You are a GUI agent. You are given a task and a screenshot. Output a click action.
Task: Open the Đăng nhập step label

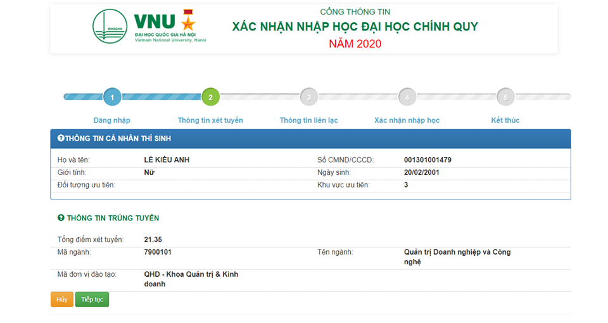pyautogui.click(x=112, y=120)
